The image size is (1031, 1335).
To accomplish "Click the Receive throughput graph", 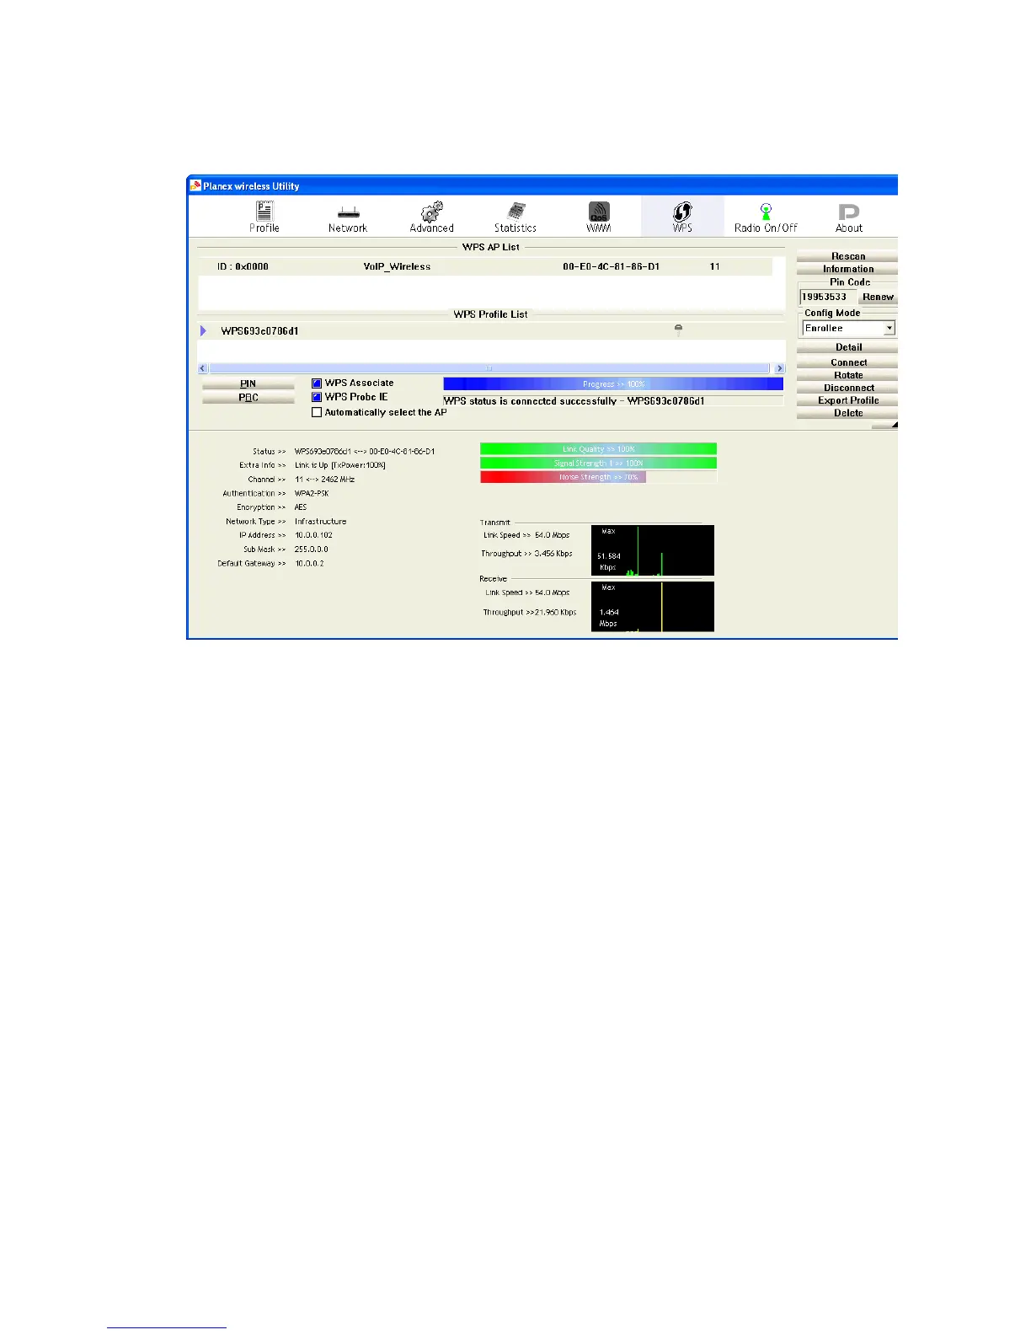I will pos(653,607).
